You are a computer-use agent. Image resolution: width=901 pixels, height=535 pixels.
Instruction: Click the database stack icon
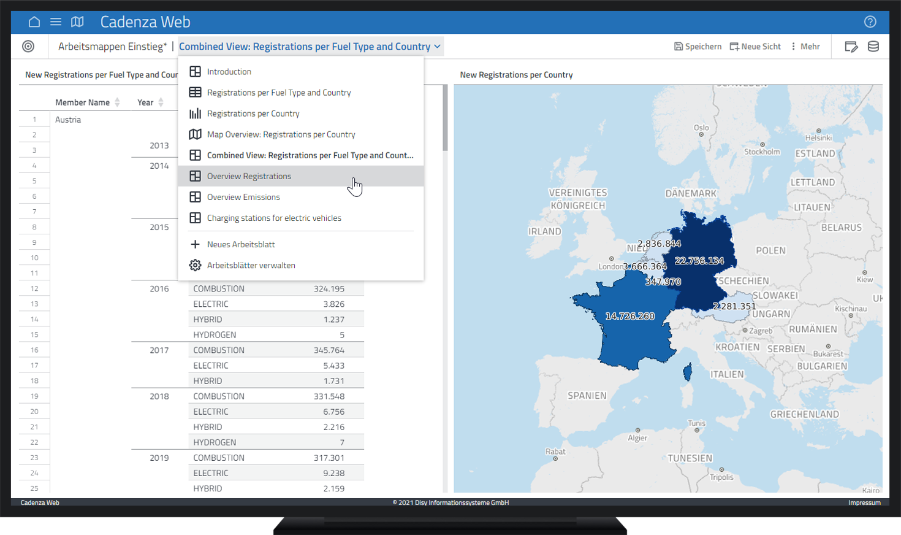coord(873,47)
